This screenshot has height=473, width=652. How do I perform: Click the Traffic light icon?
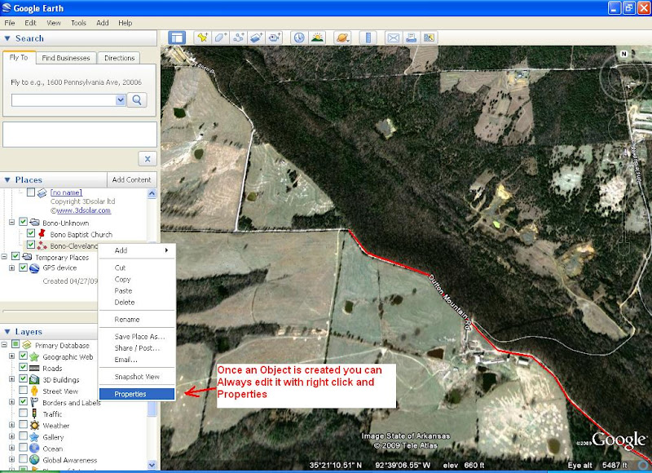click(x=34, y=414)
